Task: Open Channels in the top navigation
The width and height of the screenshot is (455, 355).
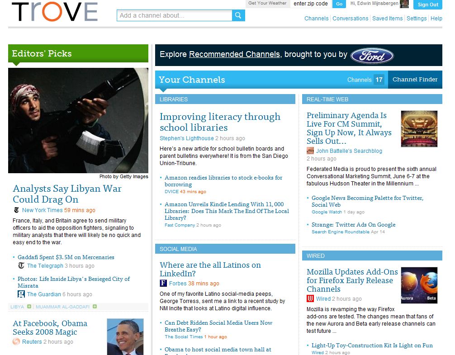Action: pos(316,18)
